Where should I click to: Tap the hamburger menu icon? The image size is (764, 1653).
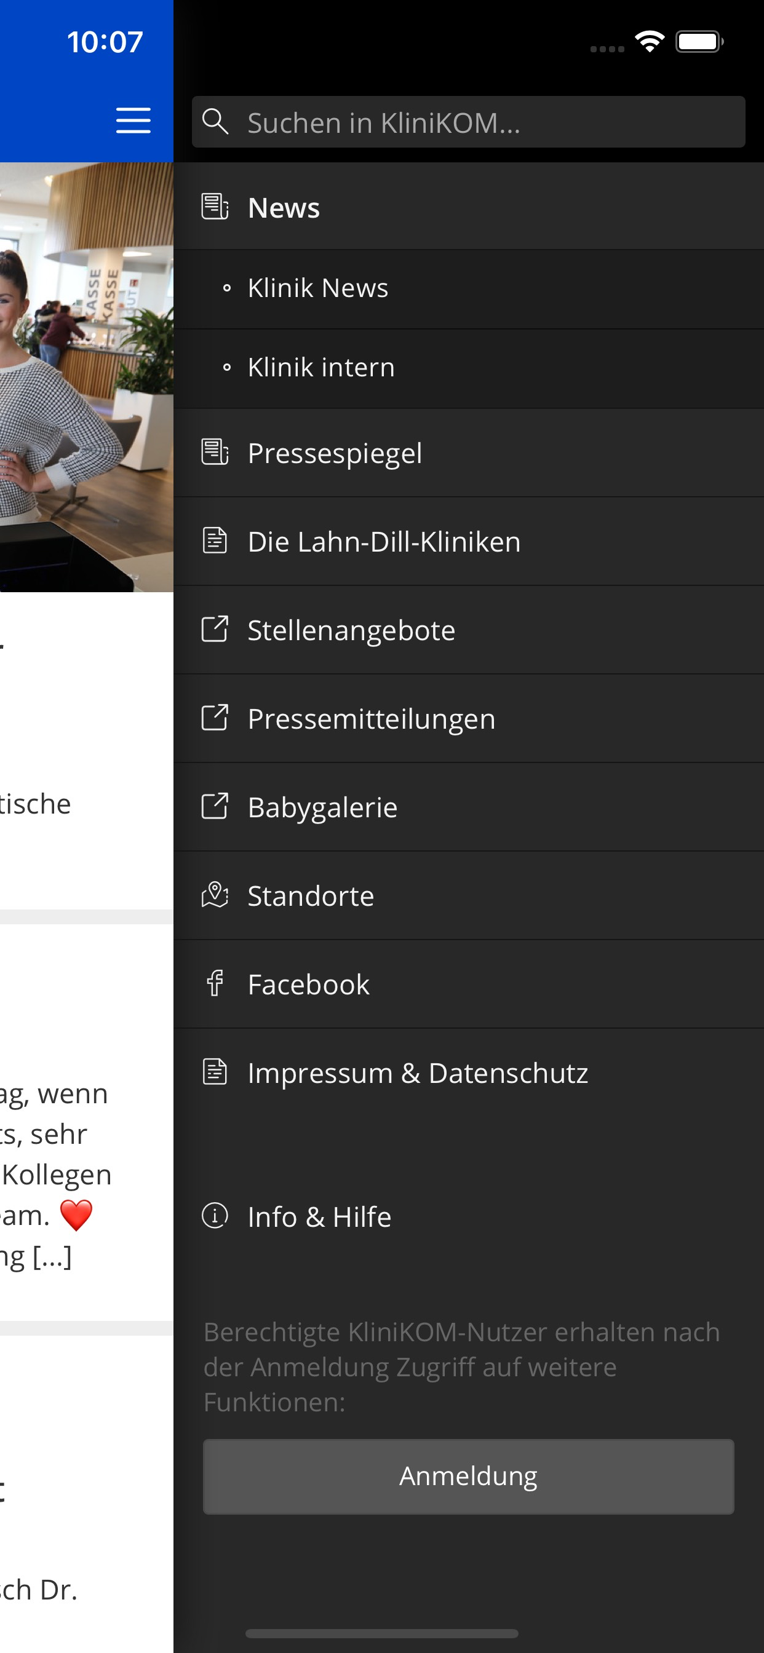(133, 121)
